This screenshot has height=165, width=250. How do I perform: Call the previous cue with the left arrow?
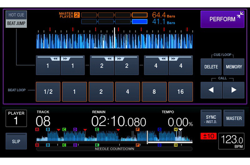pos(211,90)
